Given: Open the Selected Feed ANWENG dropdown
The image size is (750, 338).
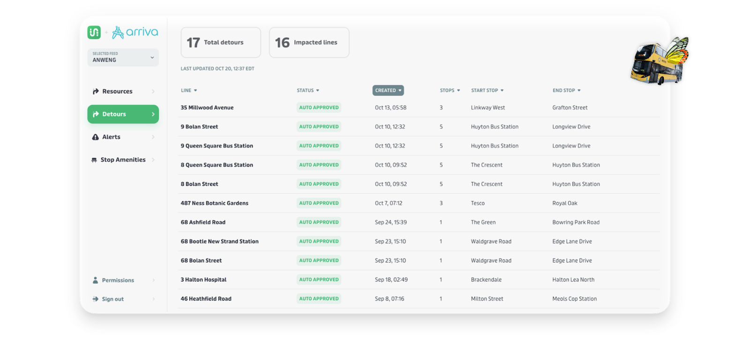Looking at the screenshot, I should 123,58.
